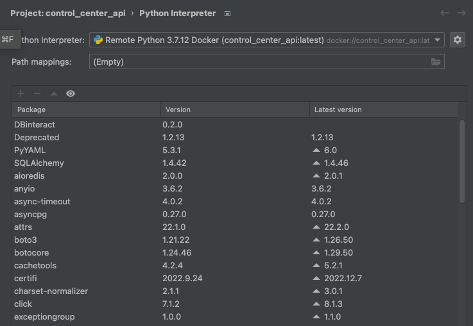
Task: Select the async-timeout package row
Action: [235, 201]
